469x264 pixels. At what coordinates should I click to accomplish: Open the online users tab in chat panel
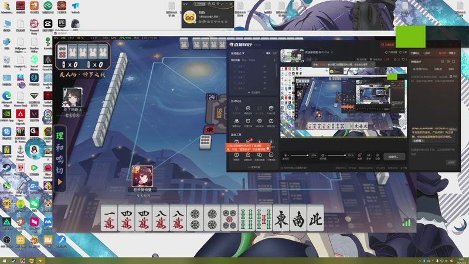click(x=420, y=69)
